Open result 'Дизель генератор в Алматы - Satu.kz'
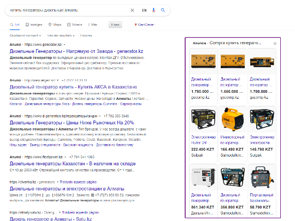Viewport: 295px width, 221px height. (51, 219)
